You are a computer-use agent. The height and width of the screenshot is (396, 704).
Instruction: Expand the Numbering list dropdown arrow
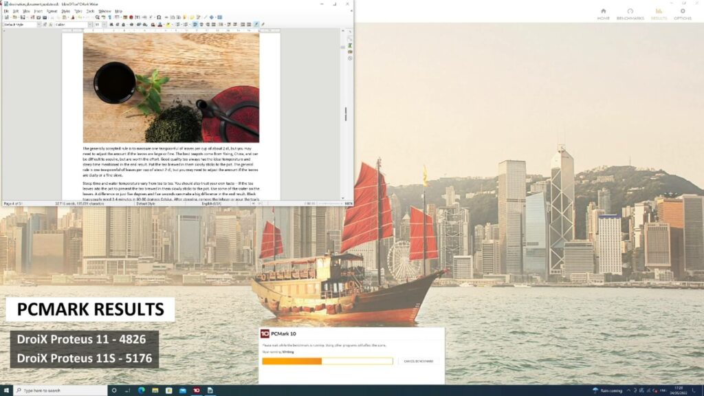click(x=189, y=25)
